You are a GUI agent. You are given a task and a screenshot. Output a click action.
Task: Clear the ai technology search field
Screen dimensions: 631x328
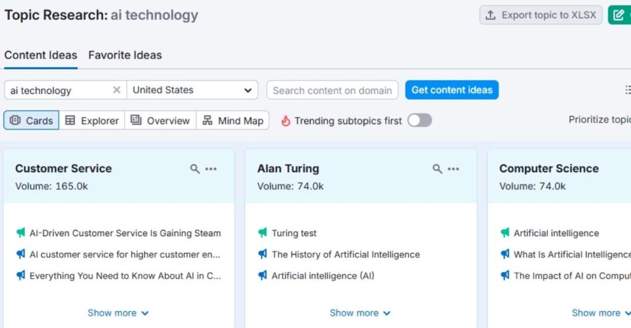click(x=116, y=90)
